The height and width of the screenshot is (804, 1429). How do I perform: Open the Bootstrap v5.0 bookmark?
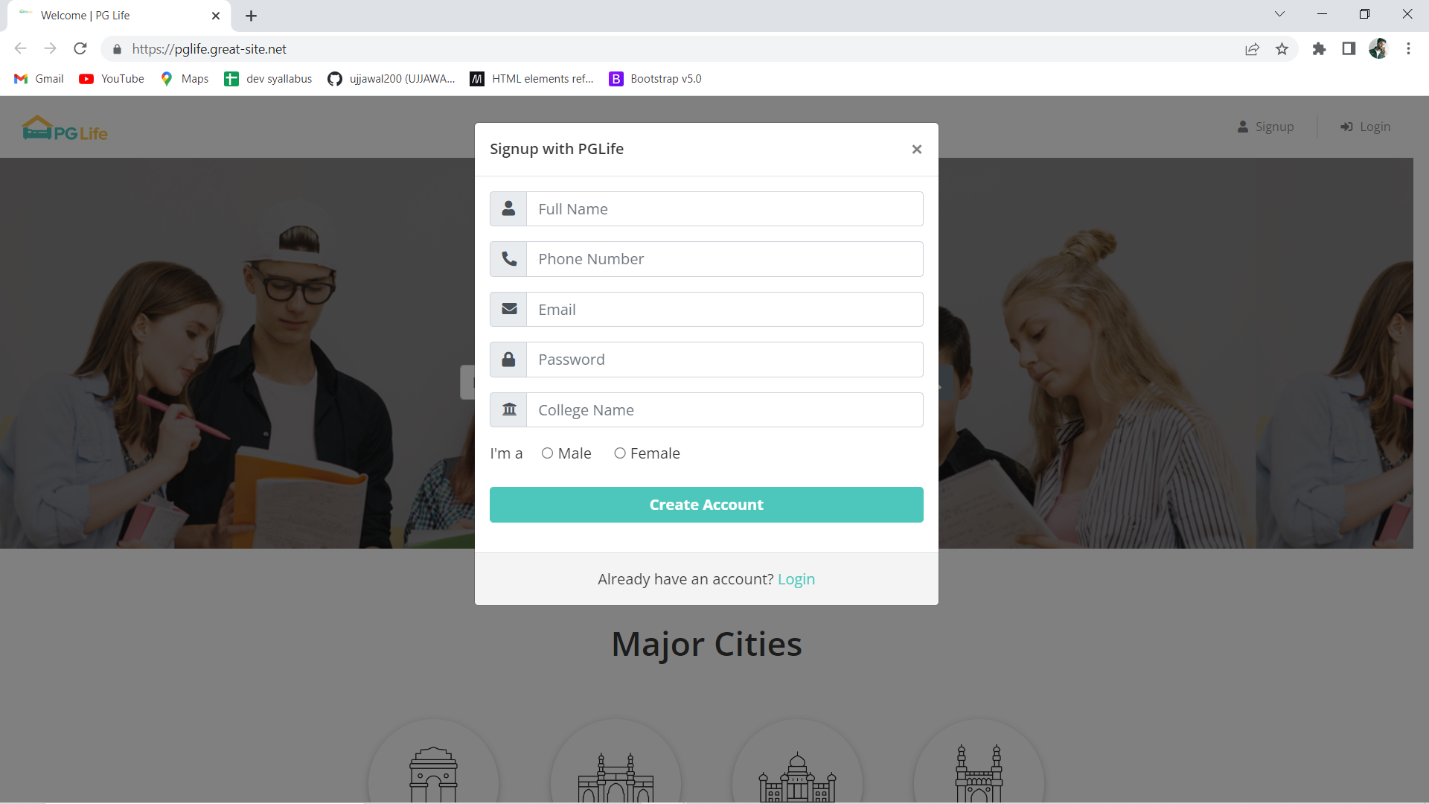[655, 79]
